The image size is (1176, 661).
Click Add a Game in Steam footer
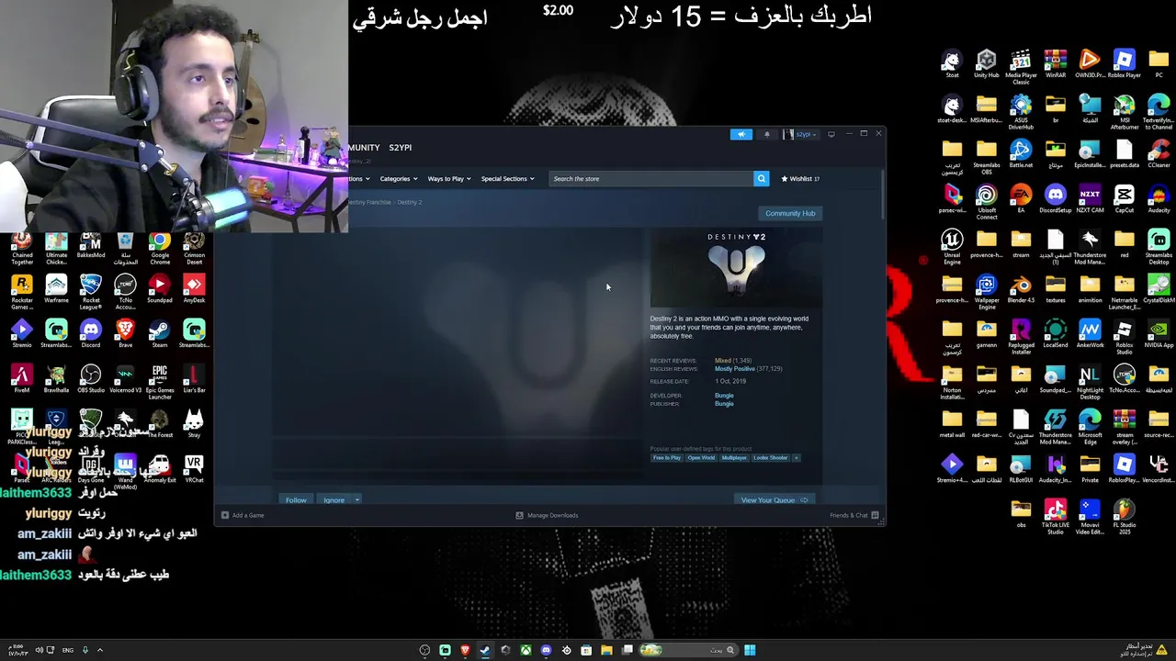242,516
